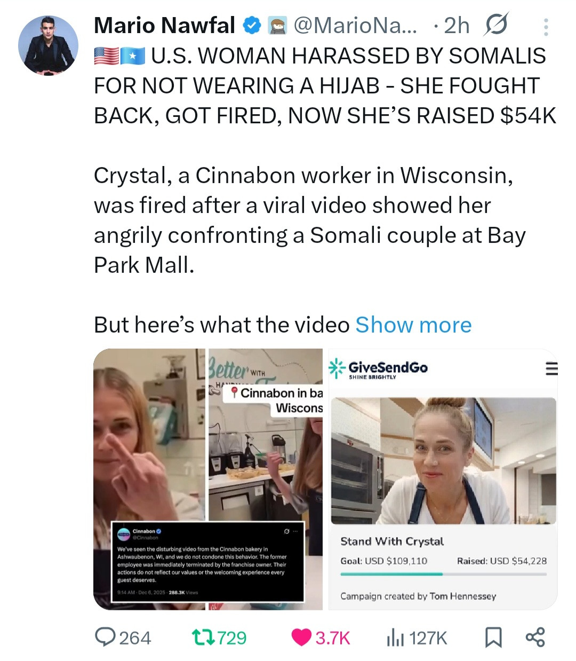Open the GiveSendGo hamburger menu

click(x=551, y=368)
